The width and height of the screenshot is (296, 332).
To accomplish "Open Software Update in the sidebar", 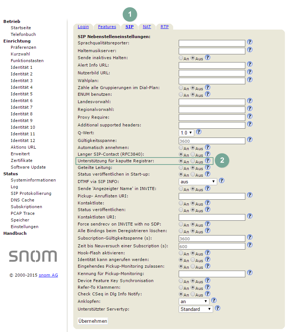I will (28, 167).
